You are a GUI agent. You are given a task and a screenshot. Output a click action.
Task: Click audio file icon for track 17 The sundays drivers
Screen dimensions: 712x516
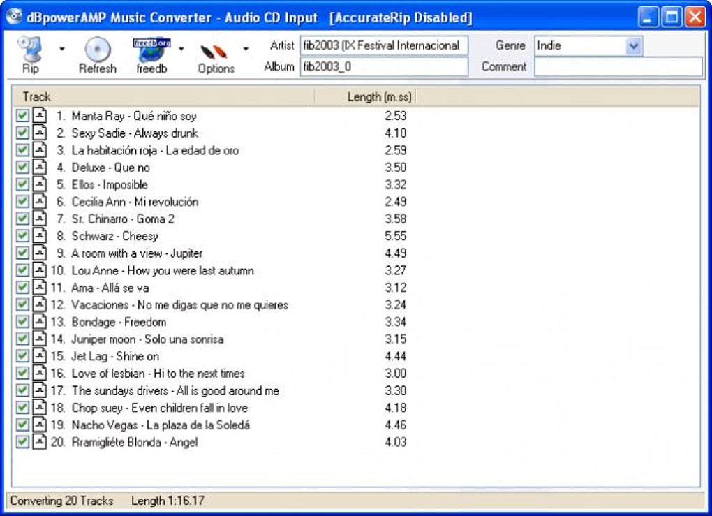pyautogui.click(x=40, y=390)
